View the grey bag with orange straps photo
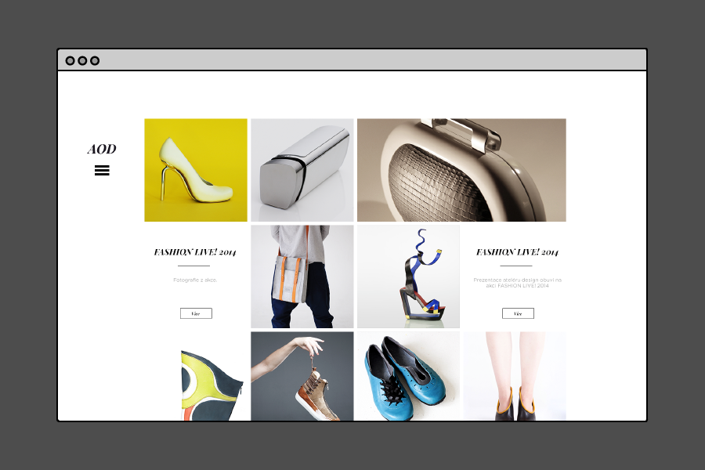The height and width of the screenshot is (470, 705). tap(302, 277)
